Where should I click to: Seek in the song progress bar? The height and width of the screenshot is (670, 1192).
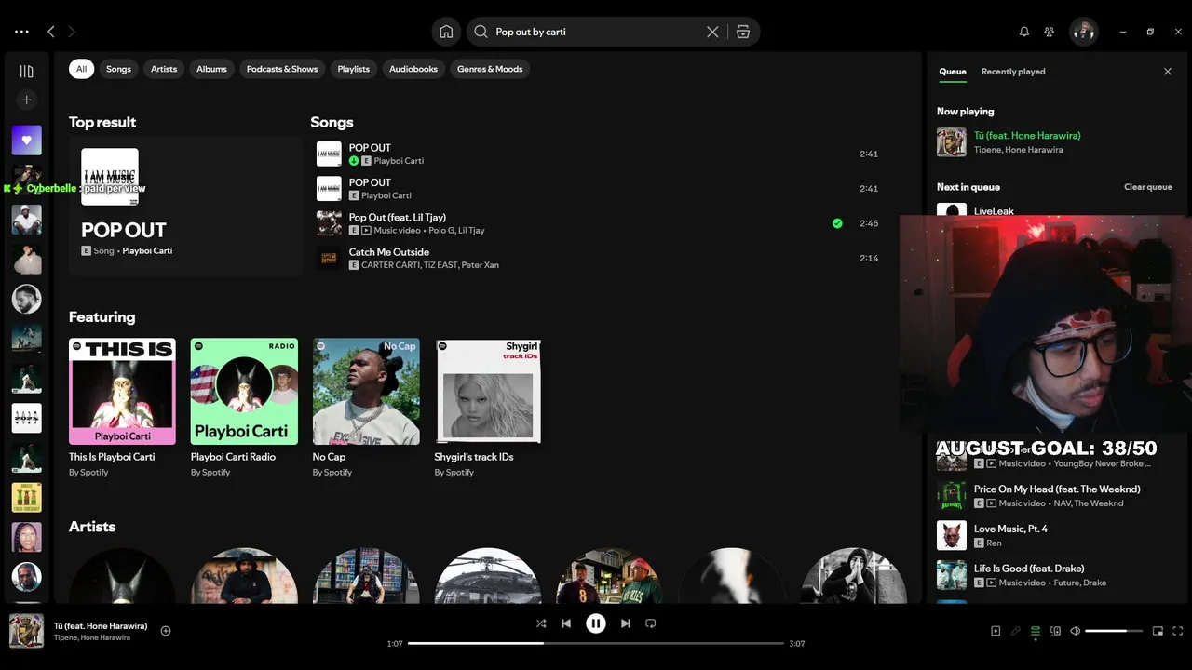click(x=595, y=643)
